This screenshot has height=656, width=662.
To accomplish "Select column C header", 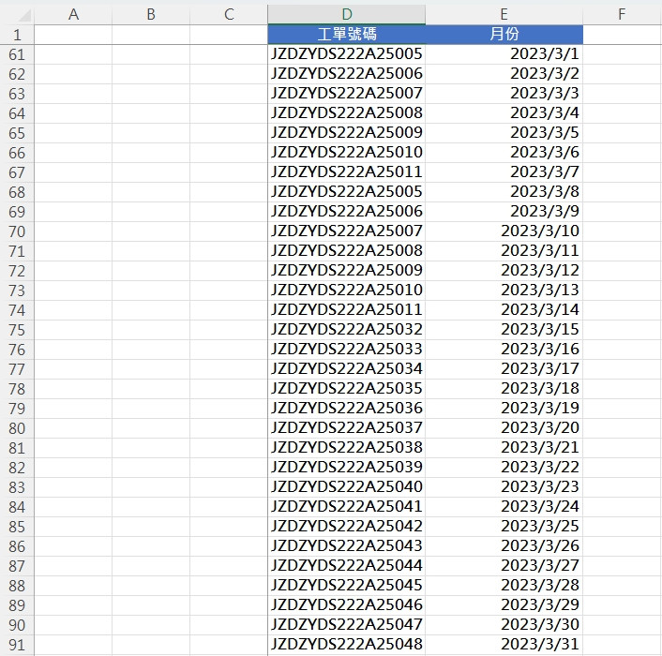I will point(229,14).
